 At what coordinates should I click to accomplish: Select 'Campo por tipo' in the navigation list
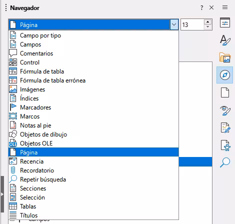[x=93, y=35]
